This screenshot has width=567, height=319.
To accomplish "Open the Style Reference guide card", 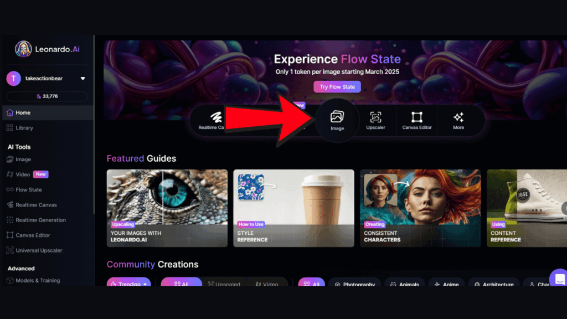I will (293, 208).
